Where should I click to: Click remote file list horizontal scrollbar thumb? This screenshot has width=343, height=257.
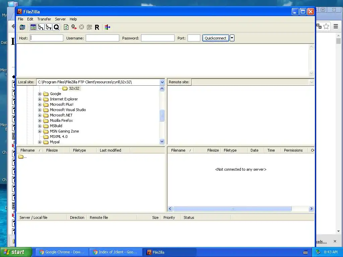(232, 209)
